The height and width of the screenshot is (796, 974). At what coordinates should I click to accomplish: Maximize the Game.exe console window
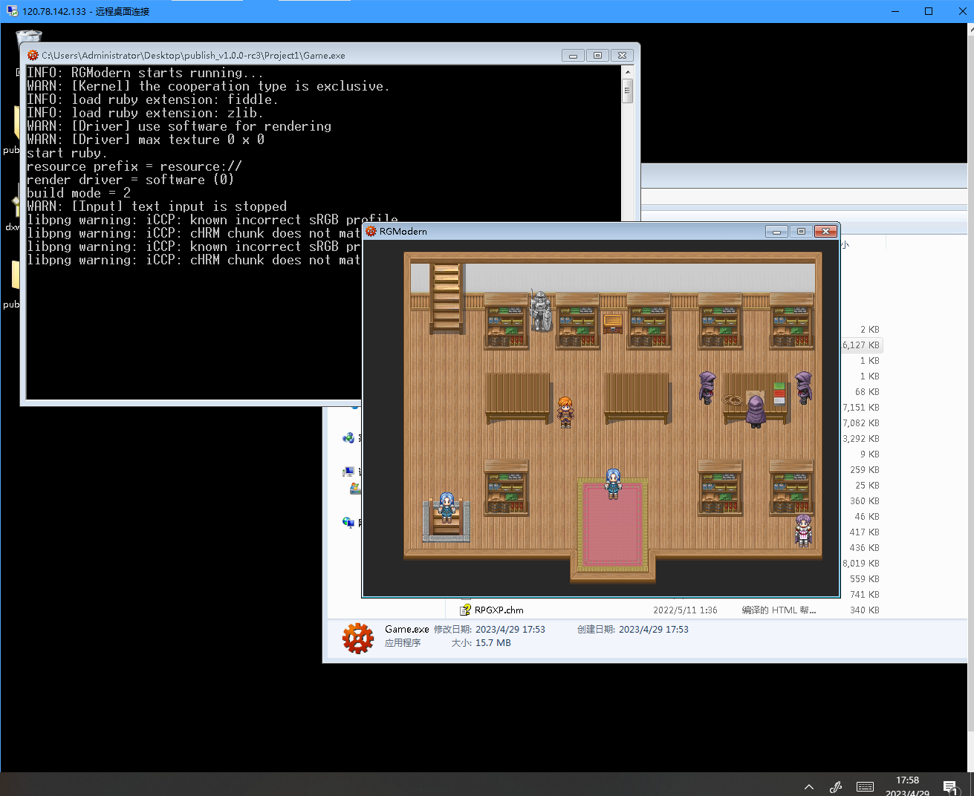click(597, 56)
